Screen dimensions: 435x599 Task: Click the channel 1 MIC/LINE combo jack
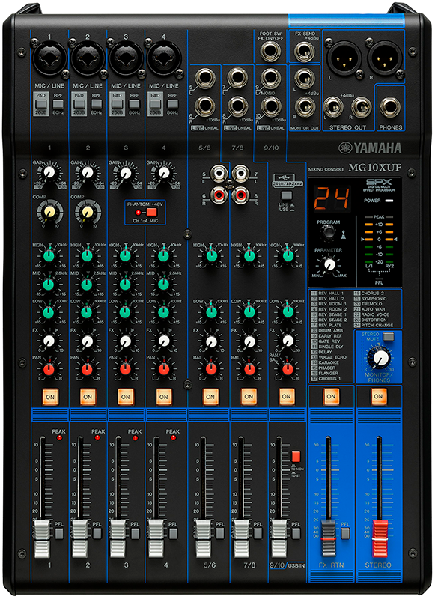(x=49, y=58)
